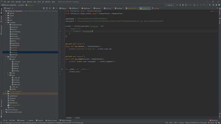Run the testing configuration with the green play icon

click(x=177, y=5)
